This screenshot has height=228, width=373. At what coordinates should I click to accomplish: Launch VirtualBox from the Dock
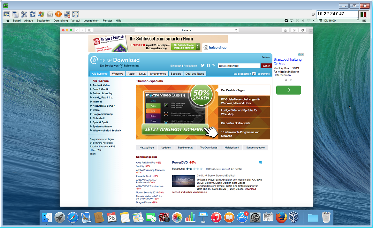[x=294, y=217]
